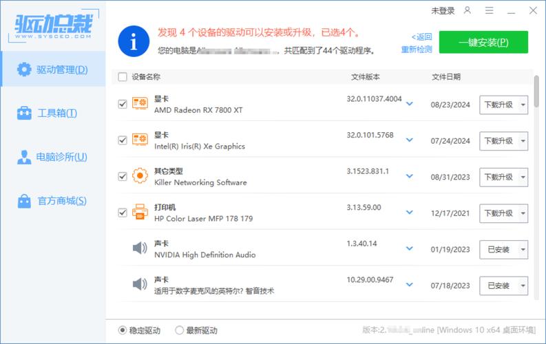
Task: Click the 重新检测 link
Action: point(417,50)
